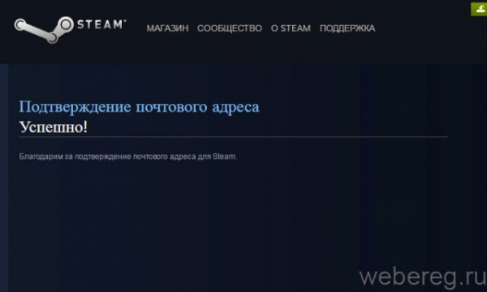Select the heading Подтверждение почтового адреса
Viewport: 487px width, 292px height.
(139, 107)
